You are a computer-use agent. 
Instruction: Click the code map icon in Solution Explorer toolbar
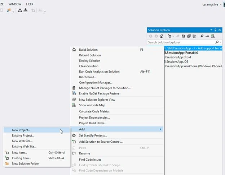tap(213, 36)
